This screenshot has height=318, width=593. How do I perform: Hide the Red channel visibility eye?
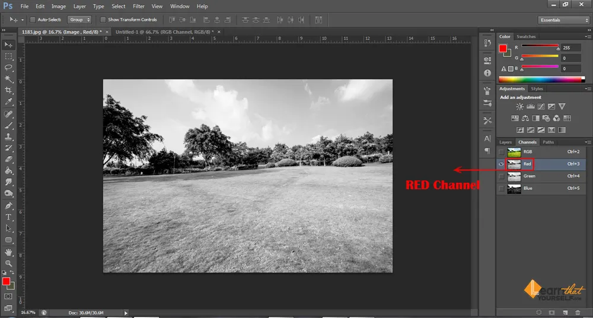[502, 164]
